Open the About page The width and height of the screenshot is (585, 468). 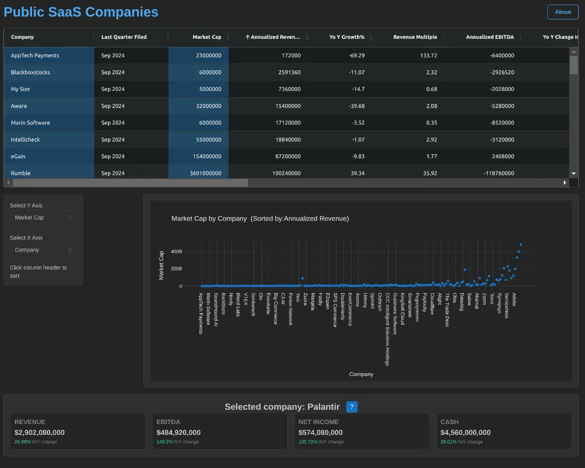562,12
